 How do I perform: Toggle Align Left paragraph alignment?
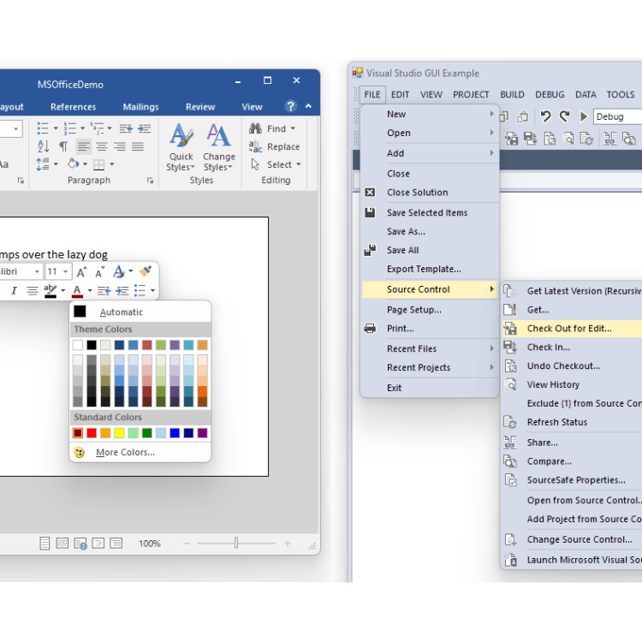click(x=83, y=147)
